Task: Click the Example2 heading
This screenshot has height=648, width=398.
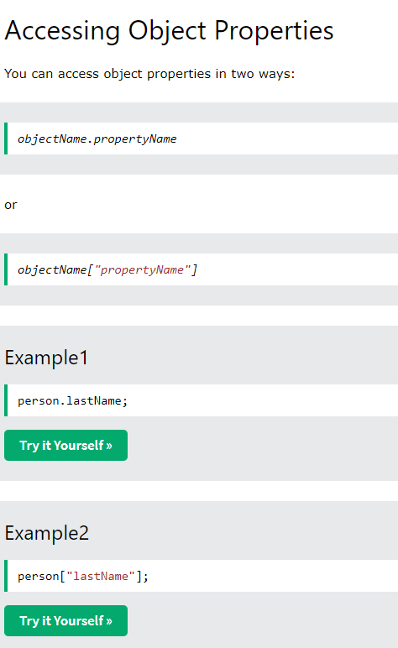Action: click(47, 533)
